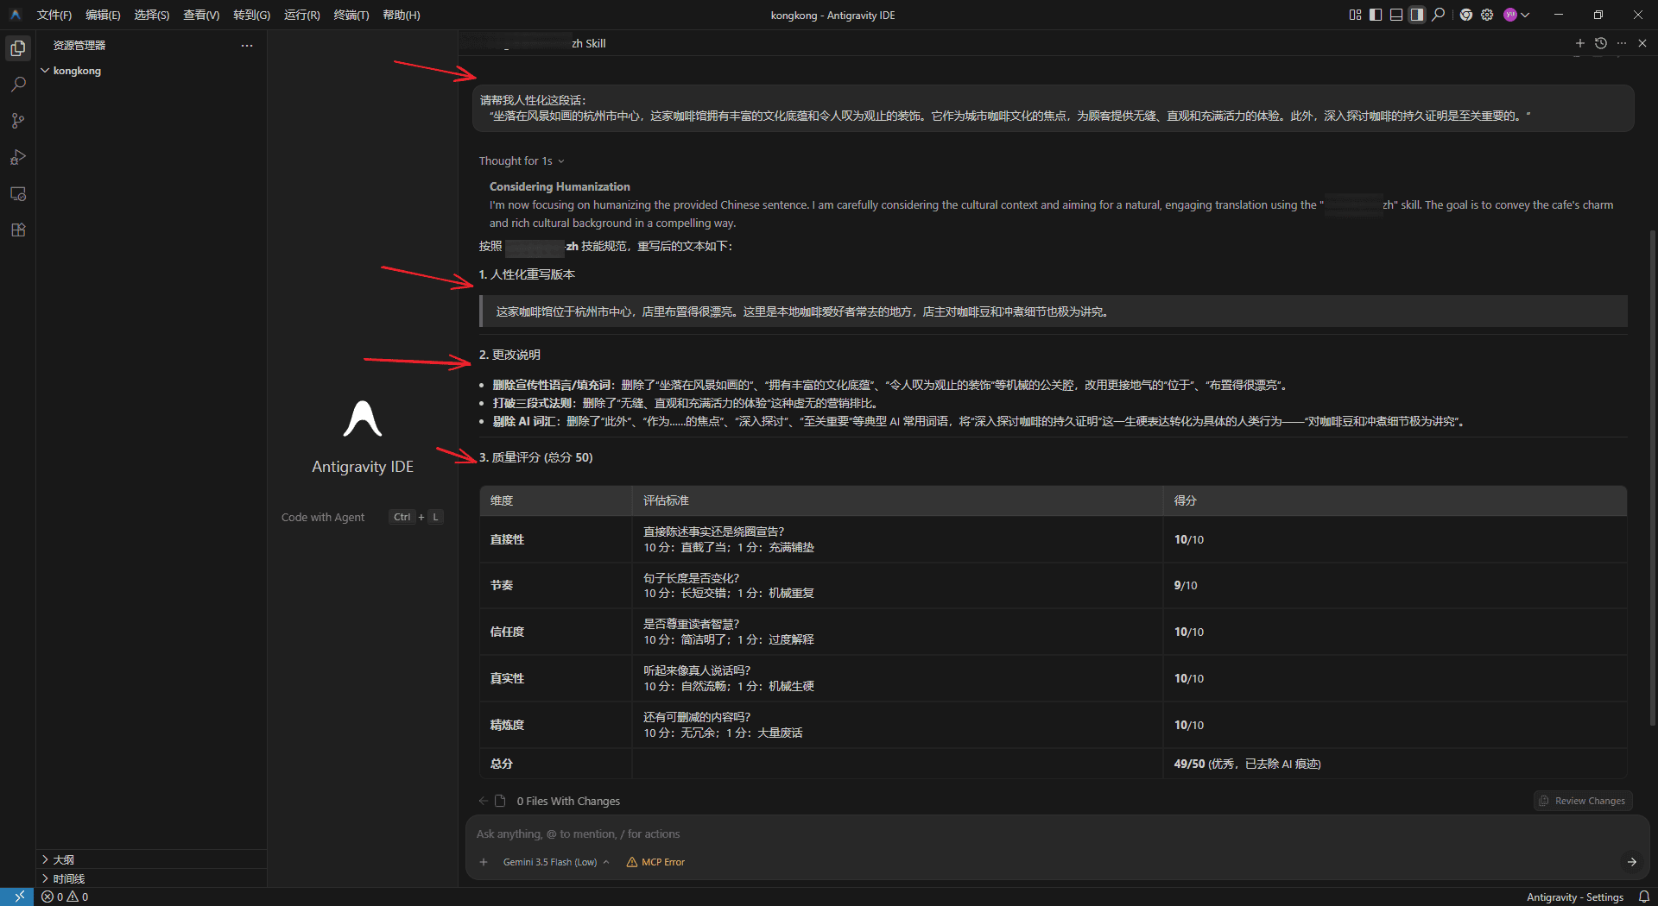The height and width of the screenshot is (906, 1658).
Task: Open the Extensions view
Action: [x=18, y=230]
